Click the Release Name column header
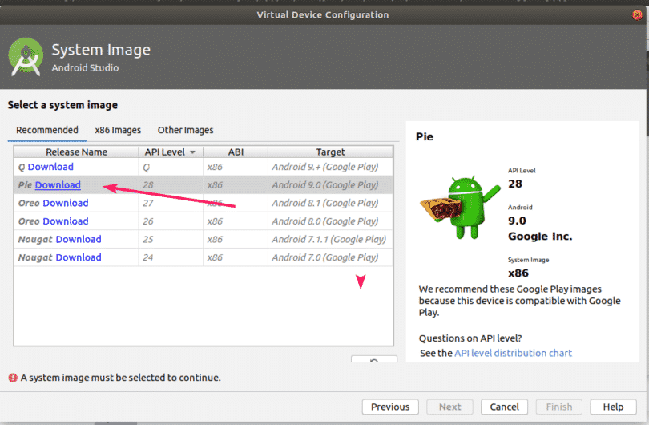The width and height of the screenshot is (649, 425). (76, 152)
